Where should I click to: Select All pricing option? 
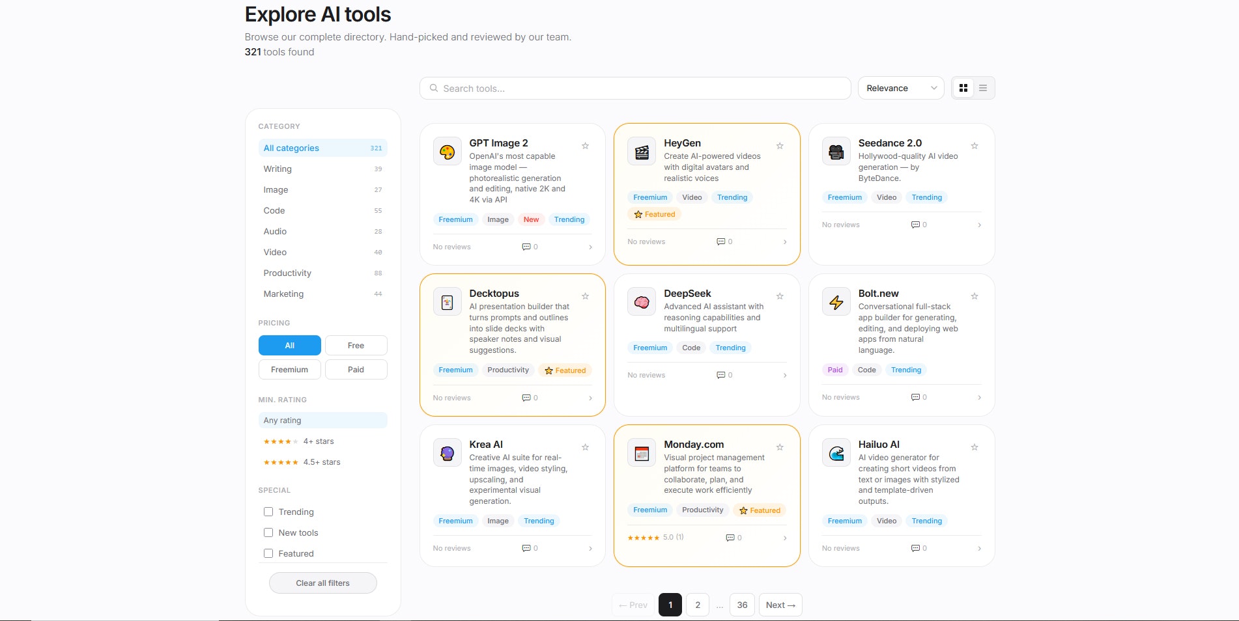[x=290, y=346]
